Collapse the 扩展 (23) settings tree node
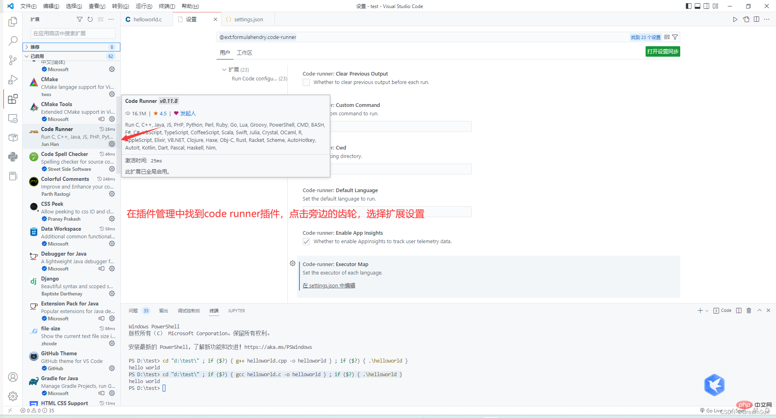 coord(224,70)
